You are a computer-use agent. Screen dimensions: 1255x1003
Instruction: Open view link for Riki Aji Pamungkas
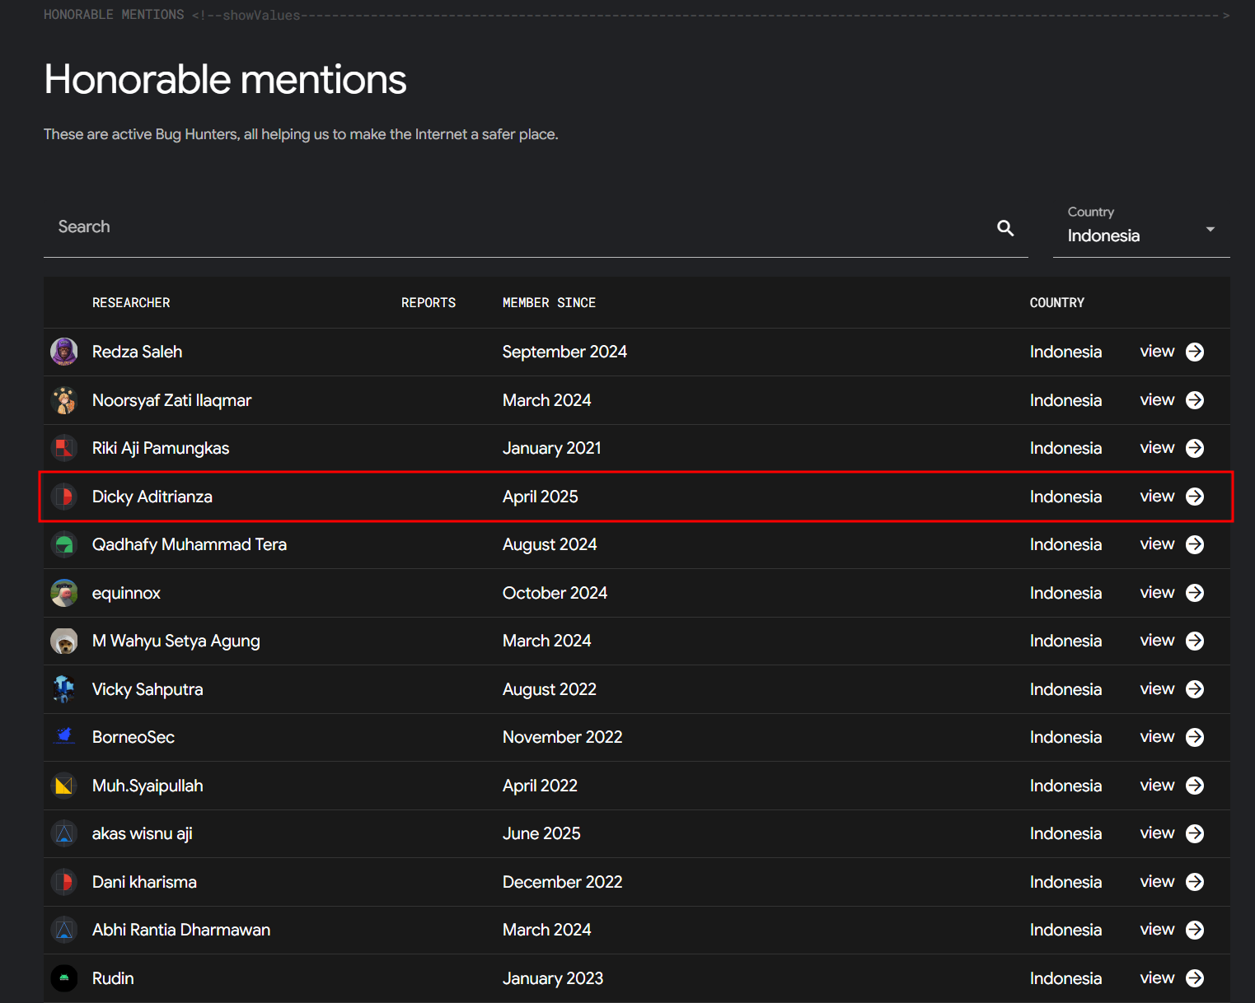(1157, 448)
